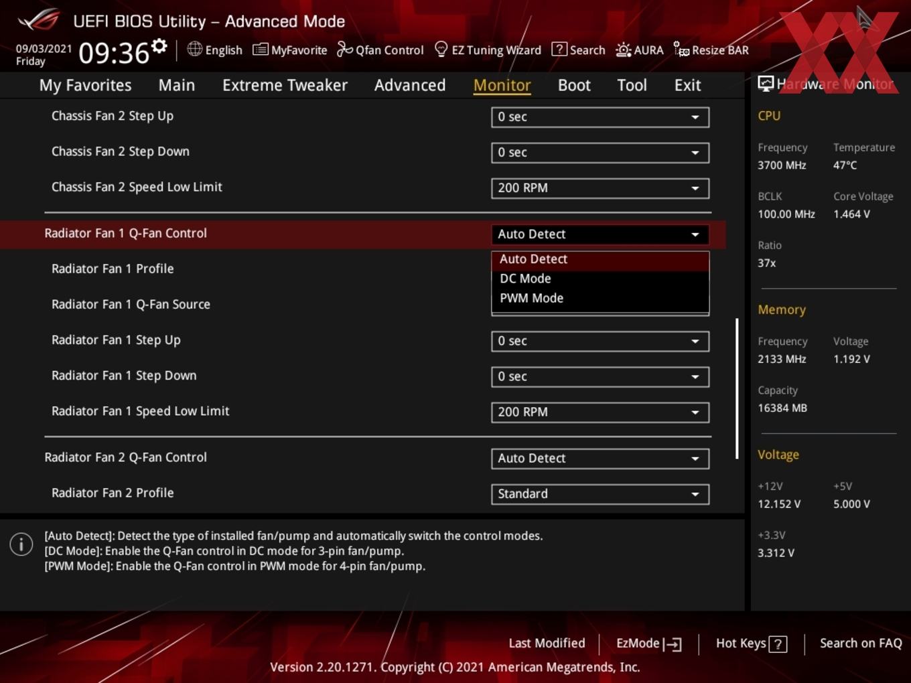Image resolution: width=911 pixels, height=683 pixels.
Task: Select Radiator Fan 1 Q-Fan Control label
Action: point(126,233)
